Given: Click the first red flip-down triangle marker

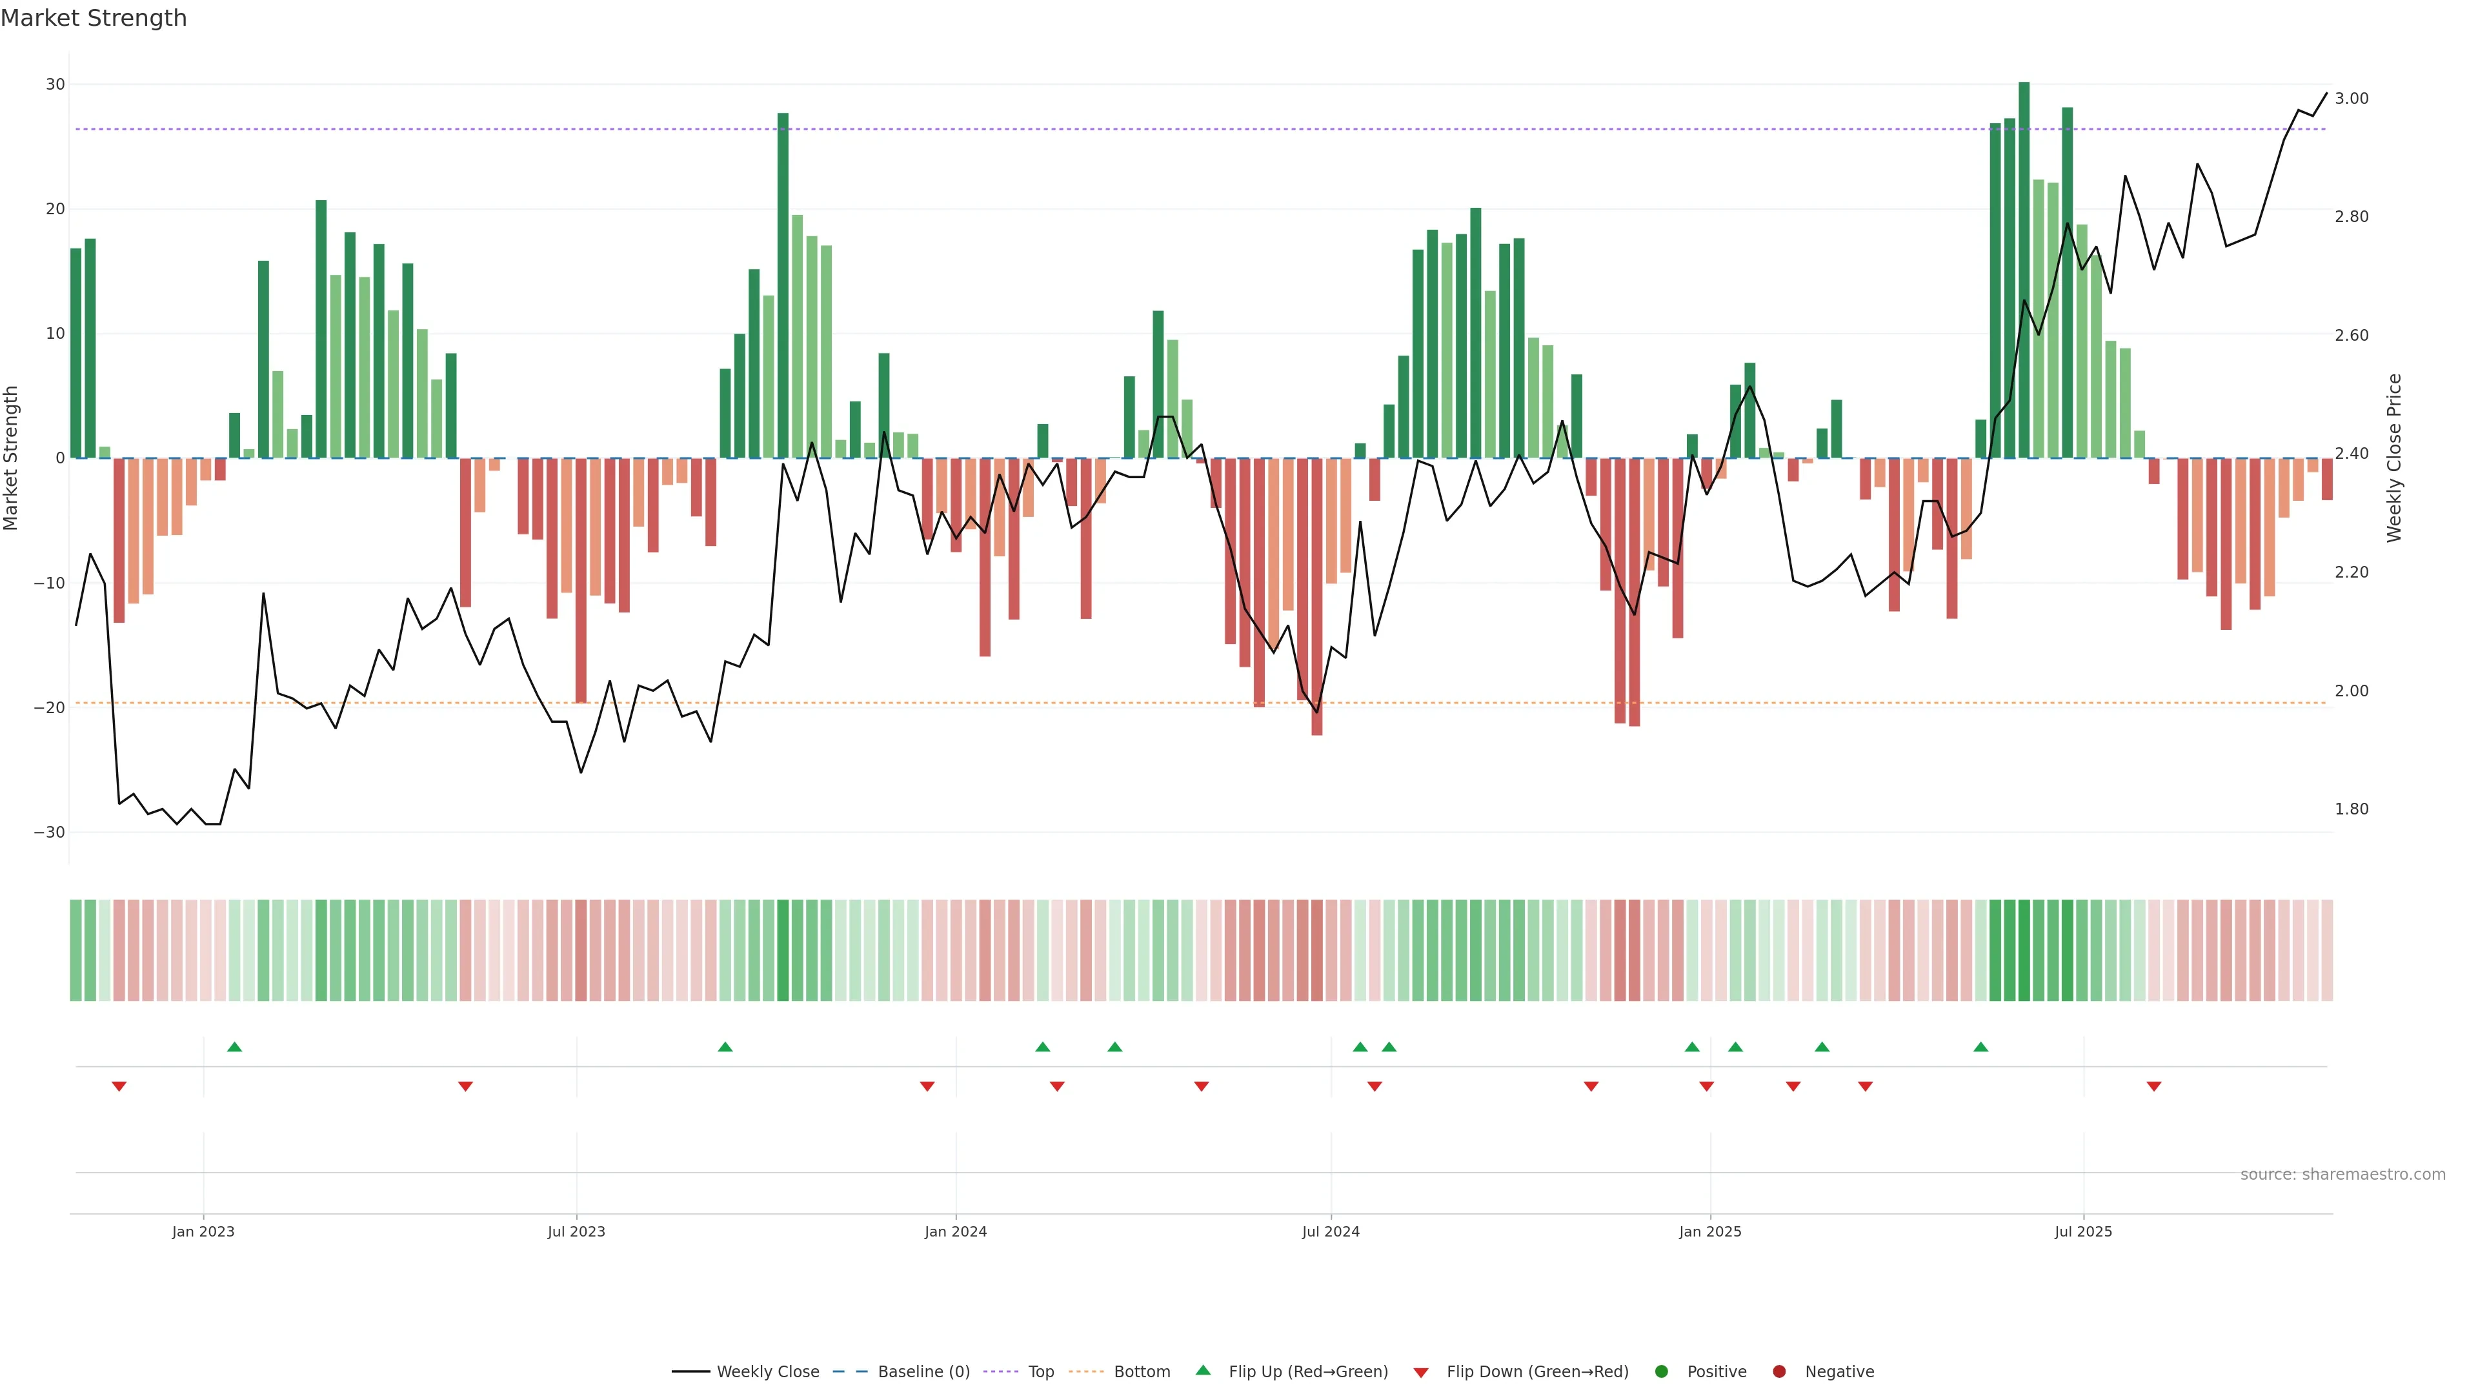Looking at the screenshot, I should (x=119, y=1086).
